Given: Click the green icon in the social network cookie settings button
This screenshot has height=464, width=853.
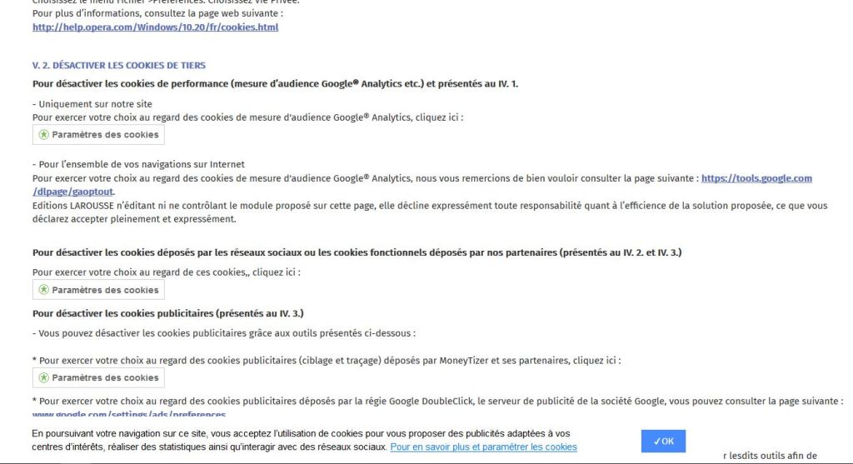Looking at the screenshot, I should [x=44, y=290].
